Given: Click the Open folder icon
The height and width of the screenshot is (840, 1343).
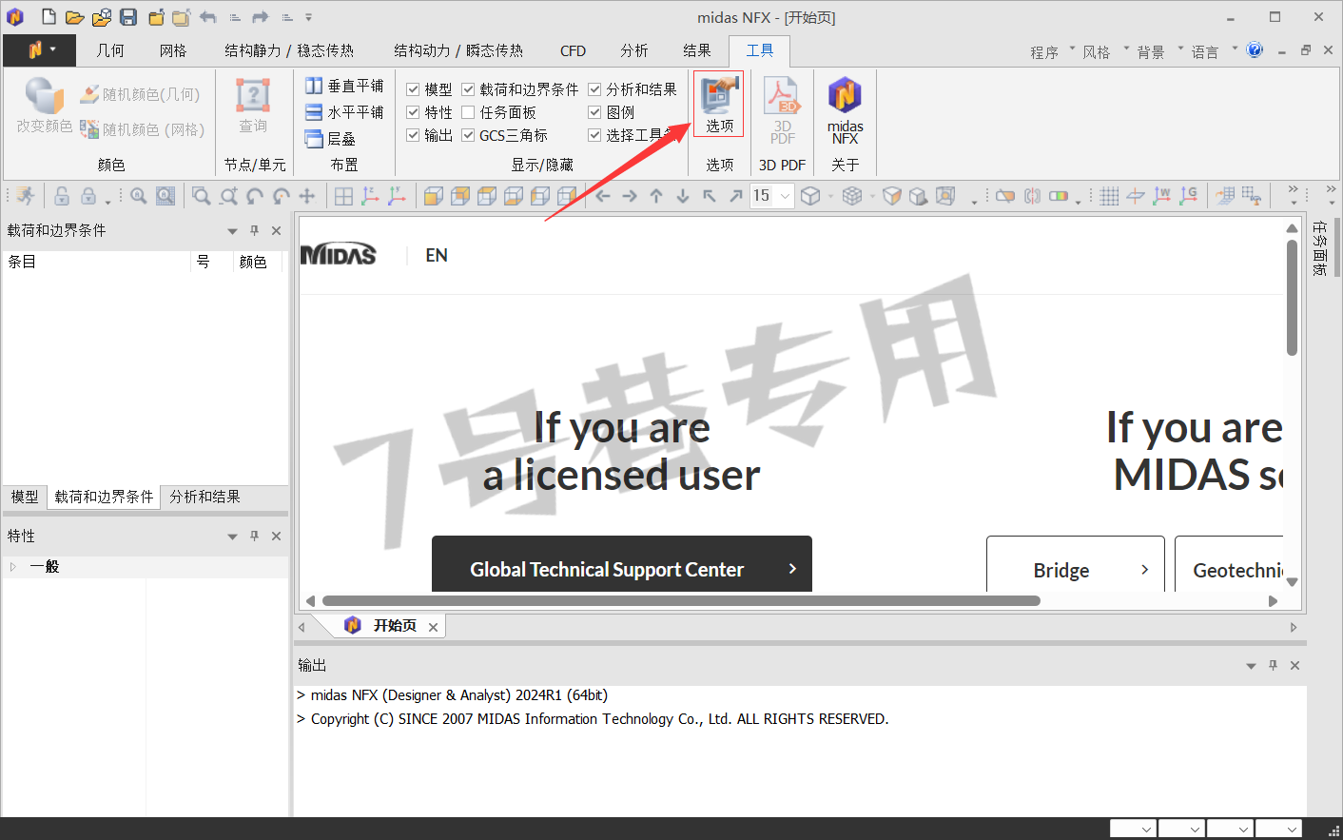Looking at the screenshot, I should [x=74, y=17].
